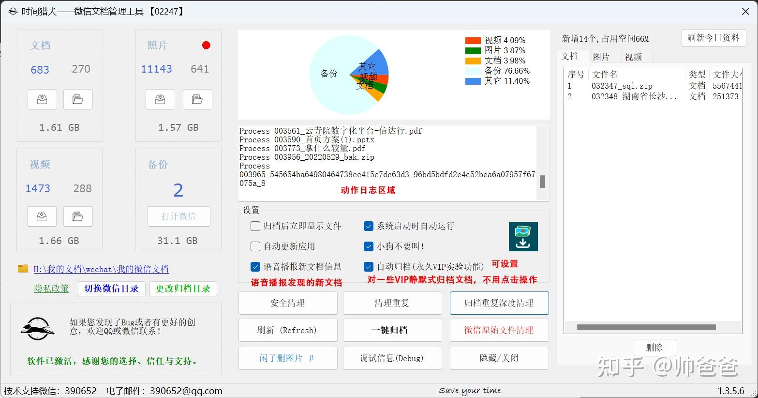Screen dimensions: 758x398
Task: Click the archive icon under 文档 panel
Action: point(42,99)
